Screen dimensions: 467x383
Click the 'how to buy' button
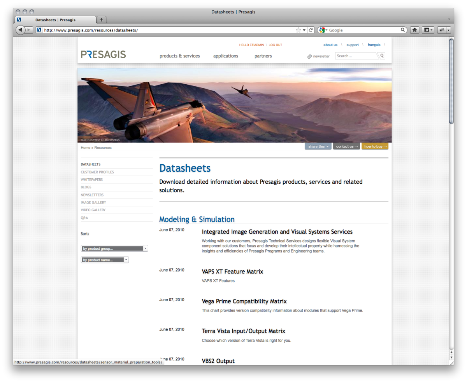(x=375, y=146)
